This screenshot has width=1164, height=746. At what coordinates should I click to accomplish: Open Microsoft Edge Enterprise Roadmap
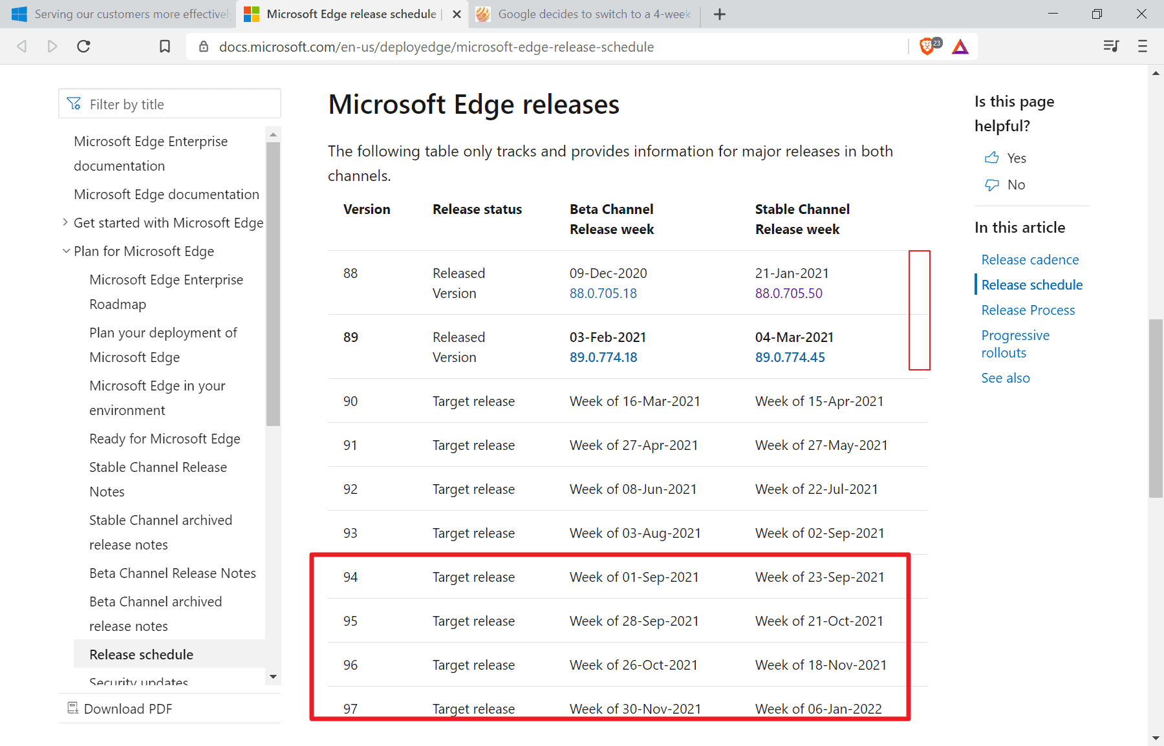tap(166, 292)
